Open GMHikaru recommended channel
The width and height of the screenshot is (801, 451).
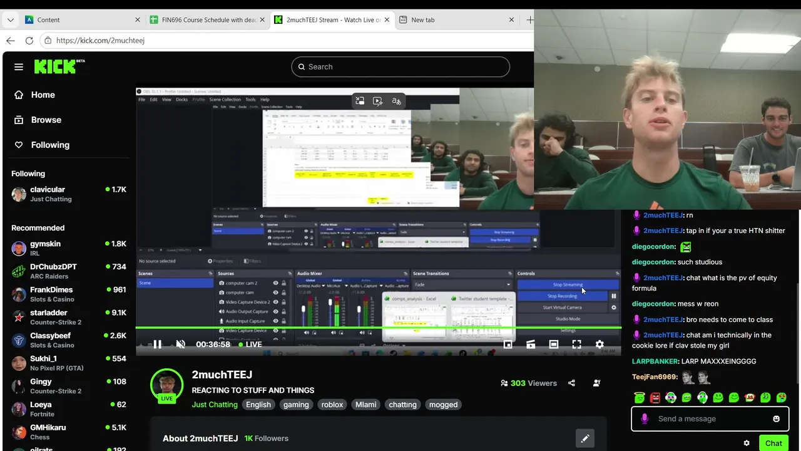(x=69, y=432)
